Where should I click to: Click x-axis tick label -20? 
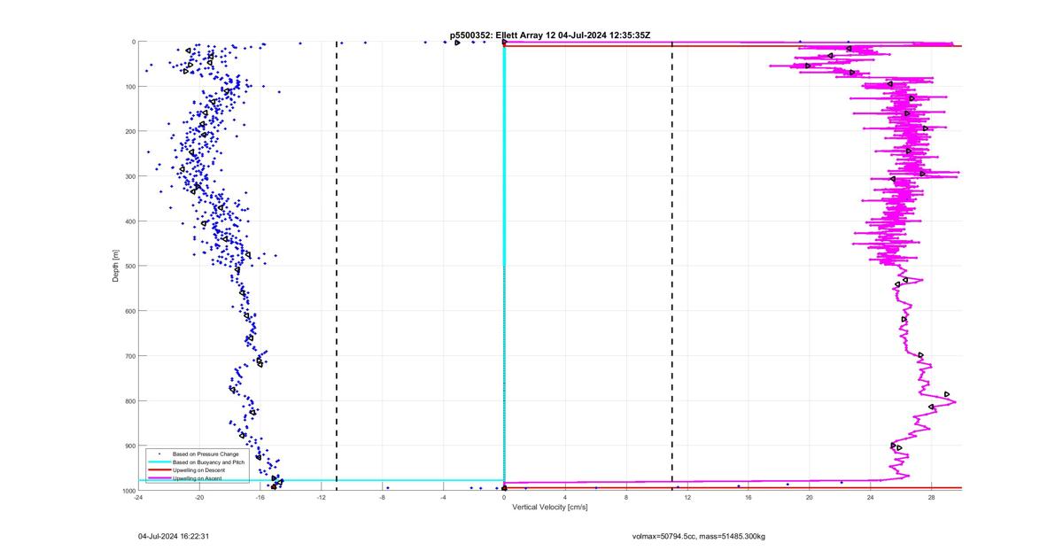199,497
